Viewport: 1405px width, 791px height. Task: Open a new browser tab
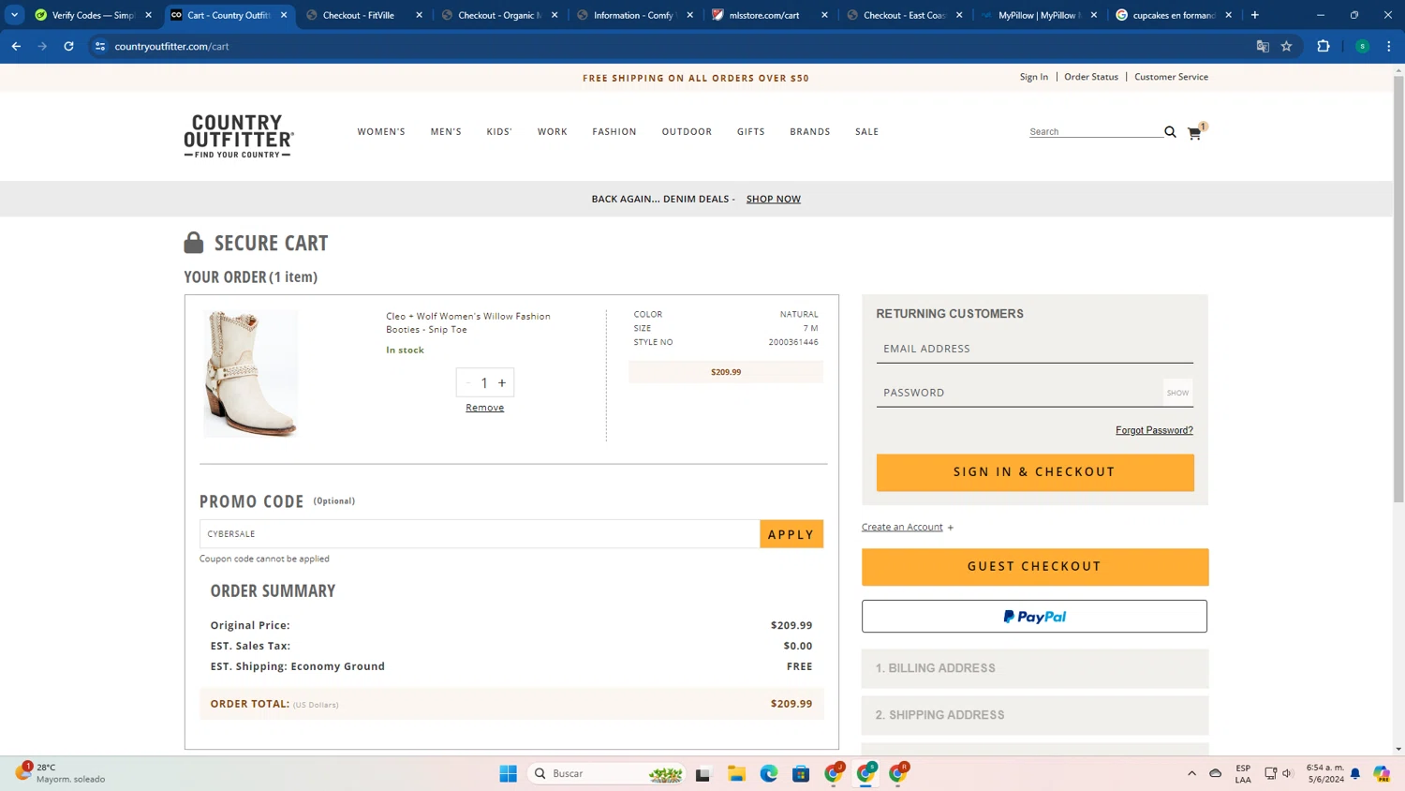click(1255, 15)
